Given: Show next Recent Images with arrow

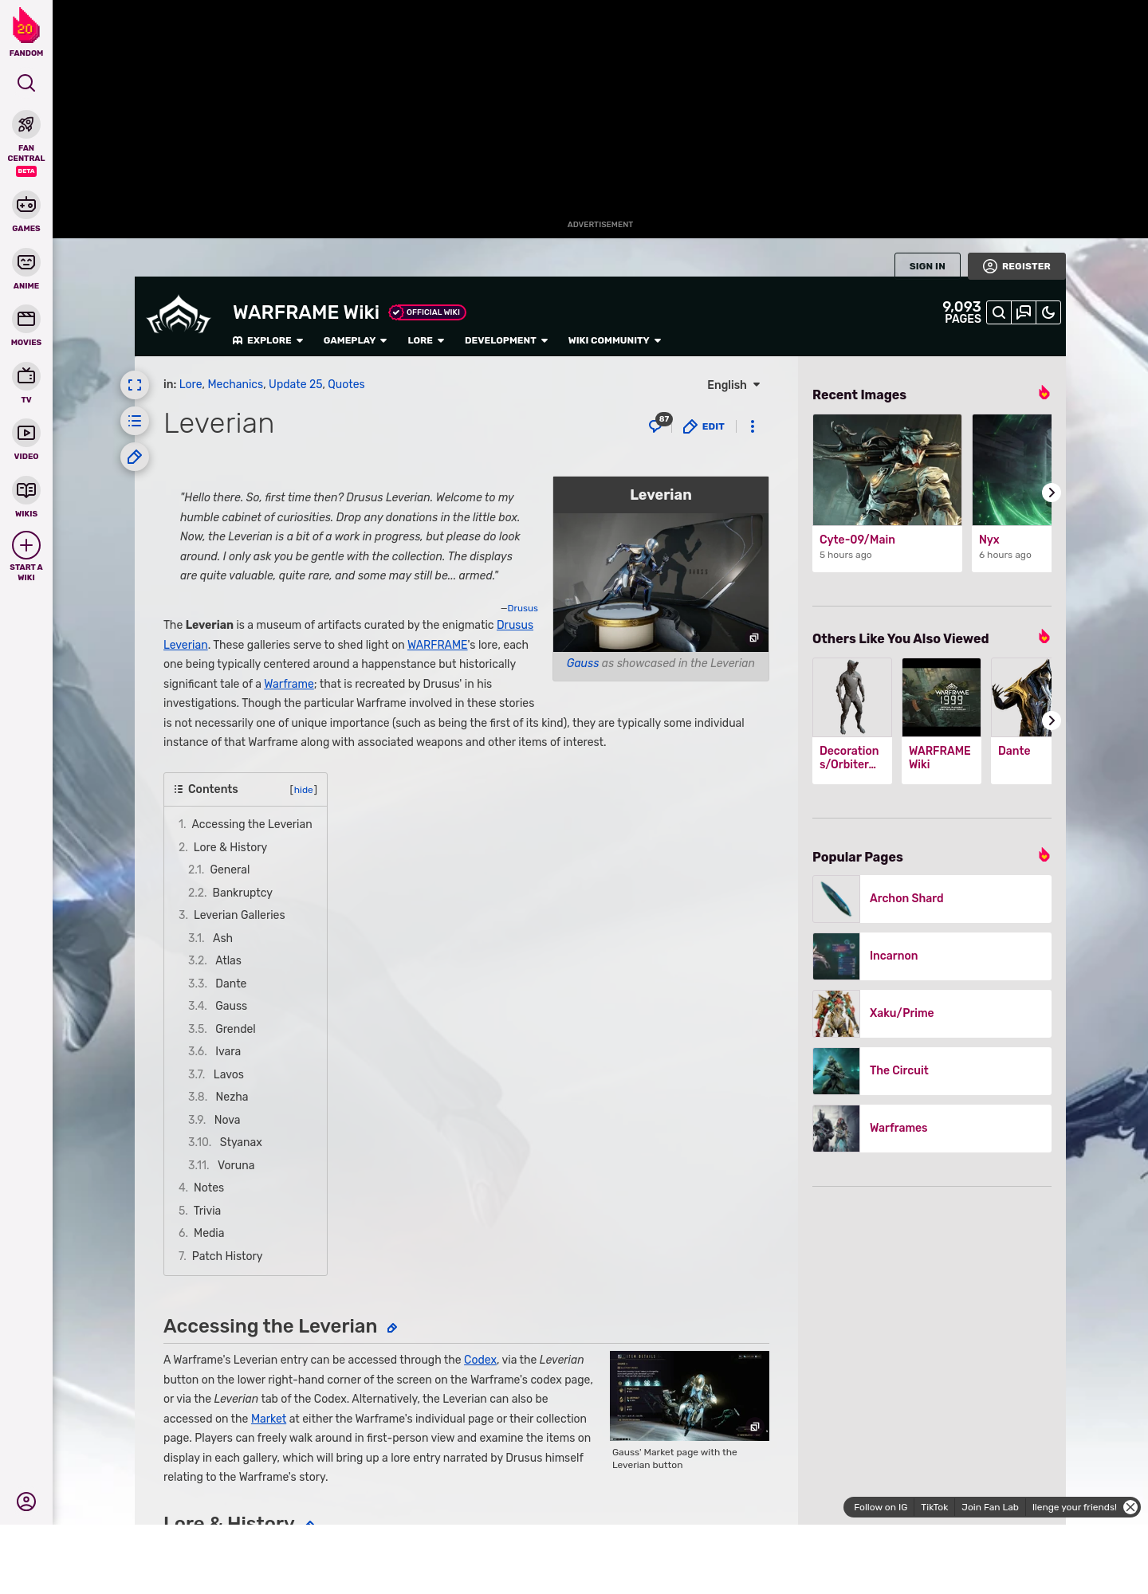Looking at the screenshot, I should tap(1051, 493).
